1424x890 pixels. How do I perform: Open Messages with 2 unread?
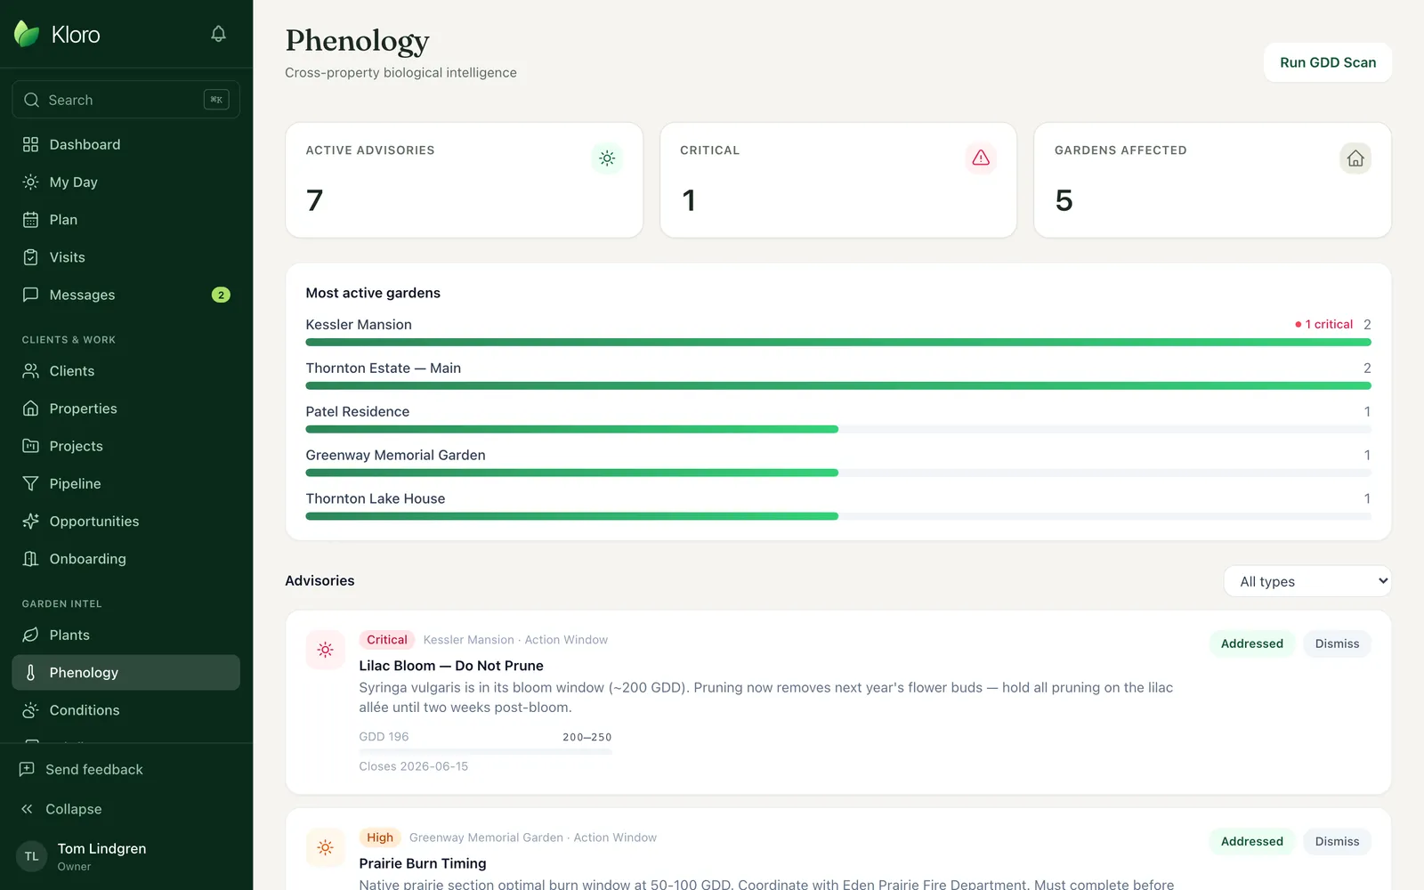pyautogui.click(x=126, y=295)
